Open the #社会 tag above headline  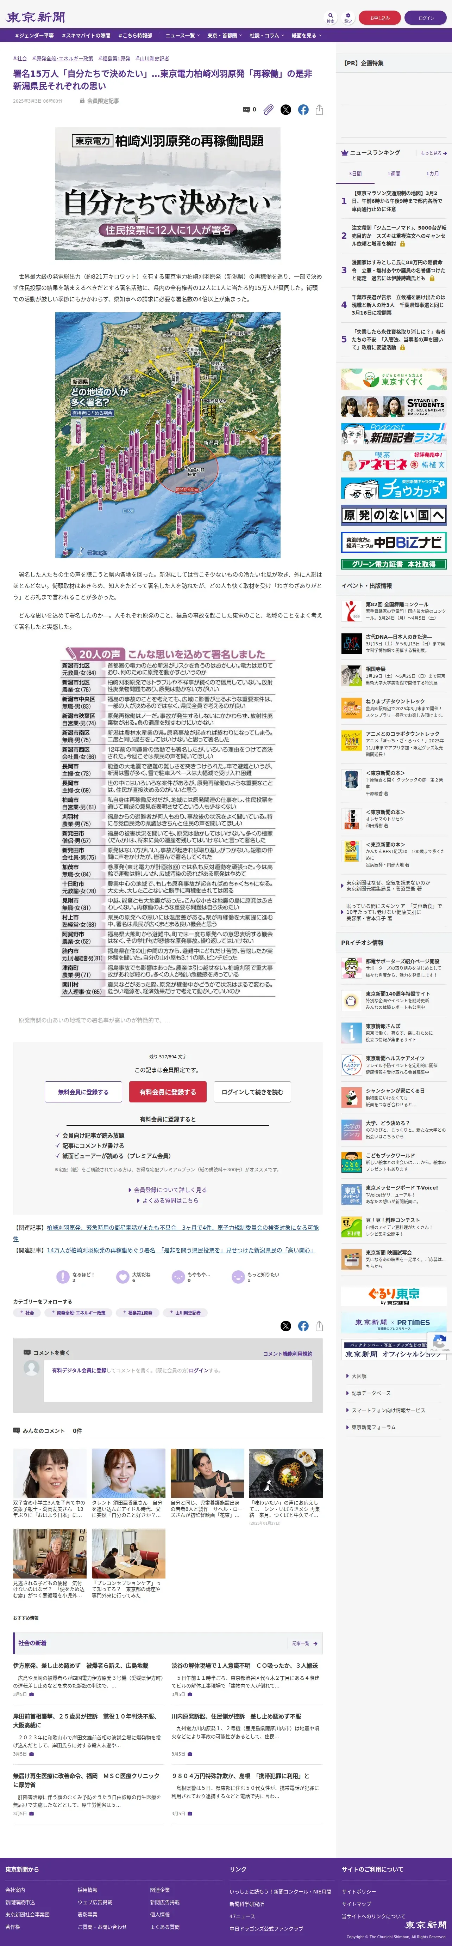click(20, 58)
